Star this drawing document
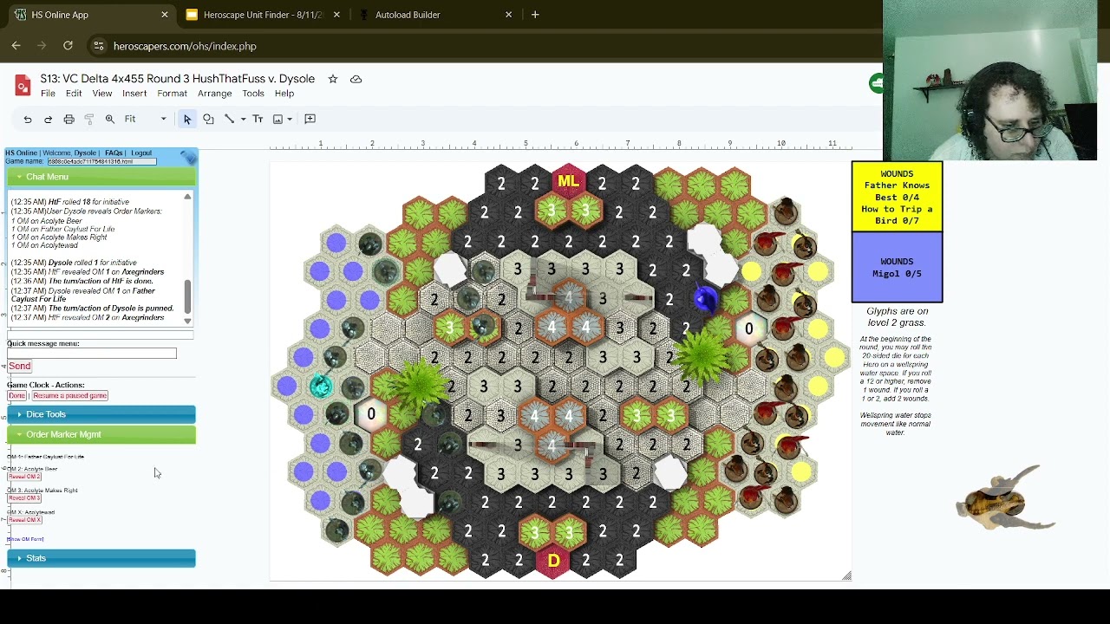The height and width of the screenshot is (624, 1110). pos(333,79)
